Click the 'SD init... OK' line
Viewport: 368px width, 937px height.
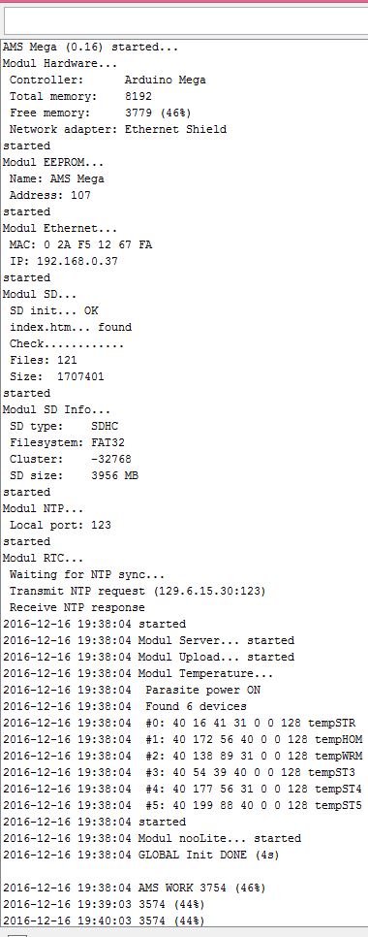coord(54,310)
